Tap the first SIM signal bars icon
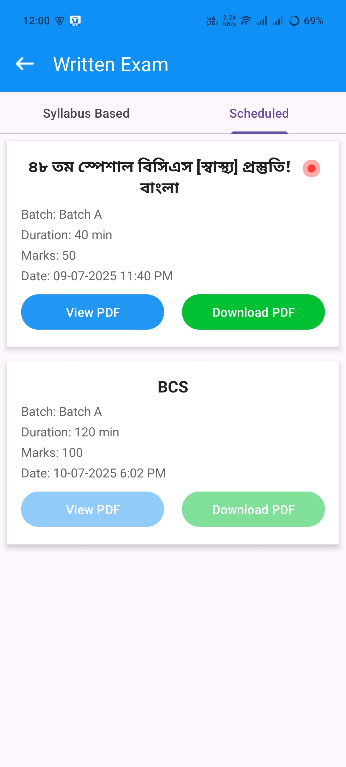This screenshot has height=767, width=346. pyautogui.click(x=262, y=21)
